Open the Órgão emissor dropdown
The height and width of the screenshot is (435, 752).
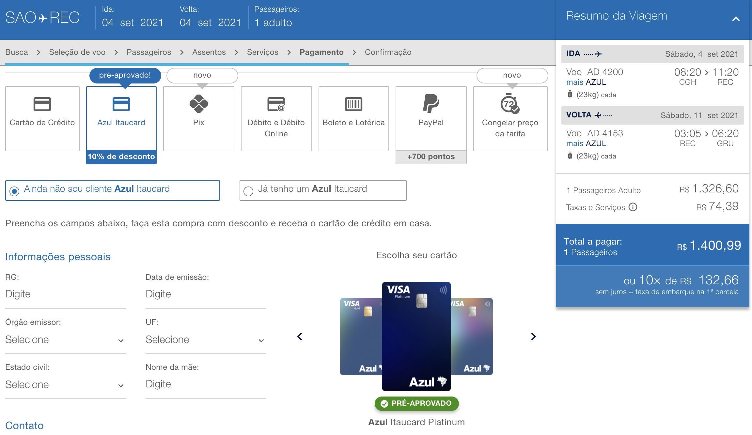[x=65, y=340]
